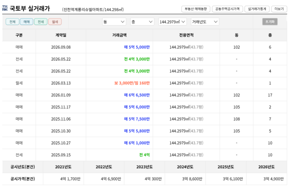Select 공시가격 3억 8,600만

(x=192, y=179)
